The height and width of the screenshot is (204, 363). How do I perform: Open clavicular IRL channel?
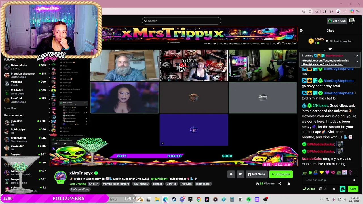point(25,148)
